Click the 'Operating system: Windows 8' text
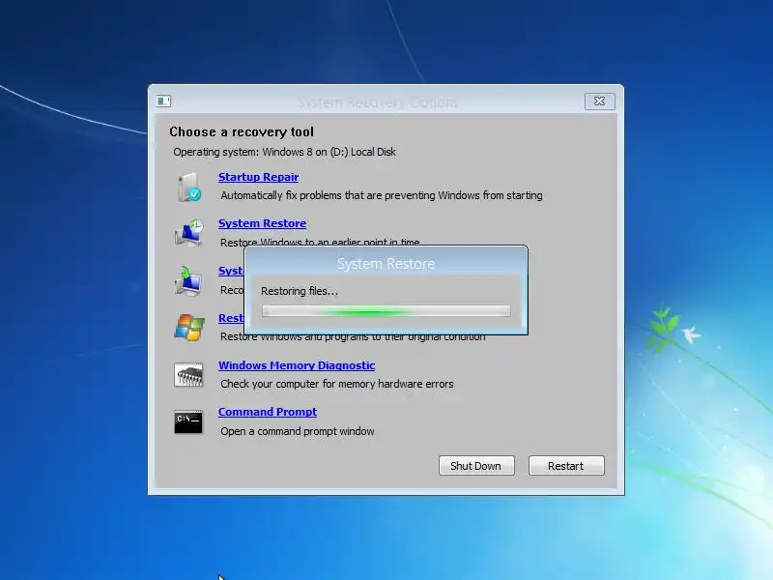Viewport: 773px width, 580px height. [x=284, y=152]
